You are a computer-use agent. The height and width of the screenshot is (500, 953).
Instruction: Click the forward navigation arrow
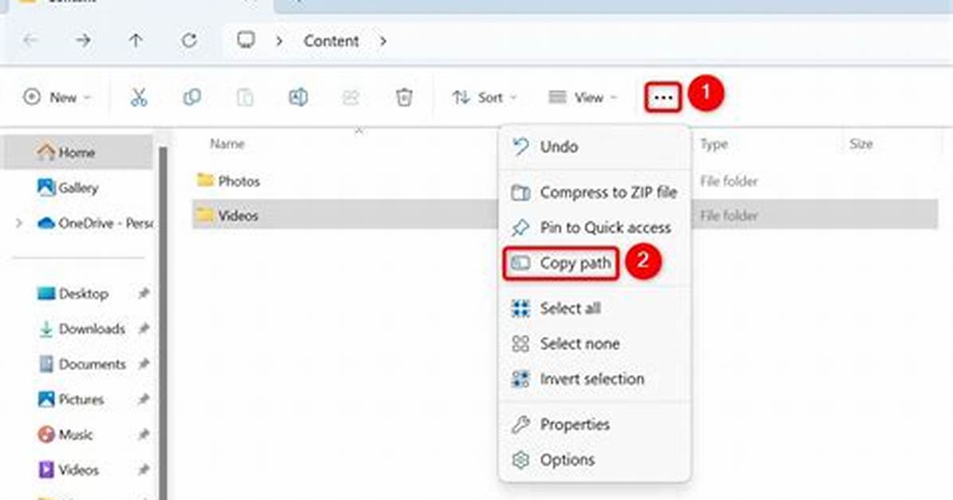coord(83,41)
